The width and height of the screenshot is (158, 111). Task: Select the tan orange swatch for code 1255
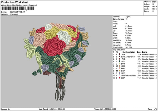[x=120, y=66]
